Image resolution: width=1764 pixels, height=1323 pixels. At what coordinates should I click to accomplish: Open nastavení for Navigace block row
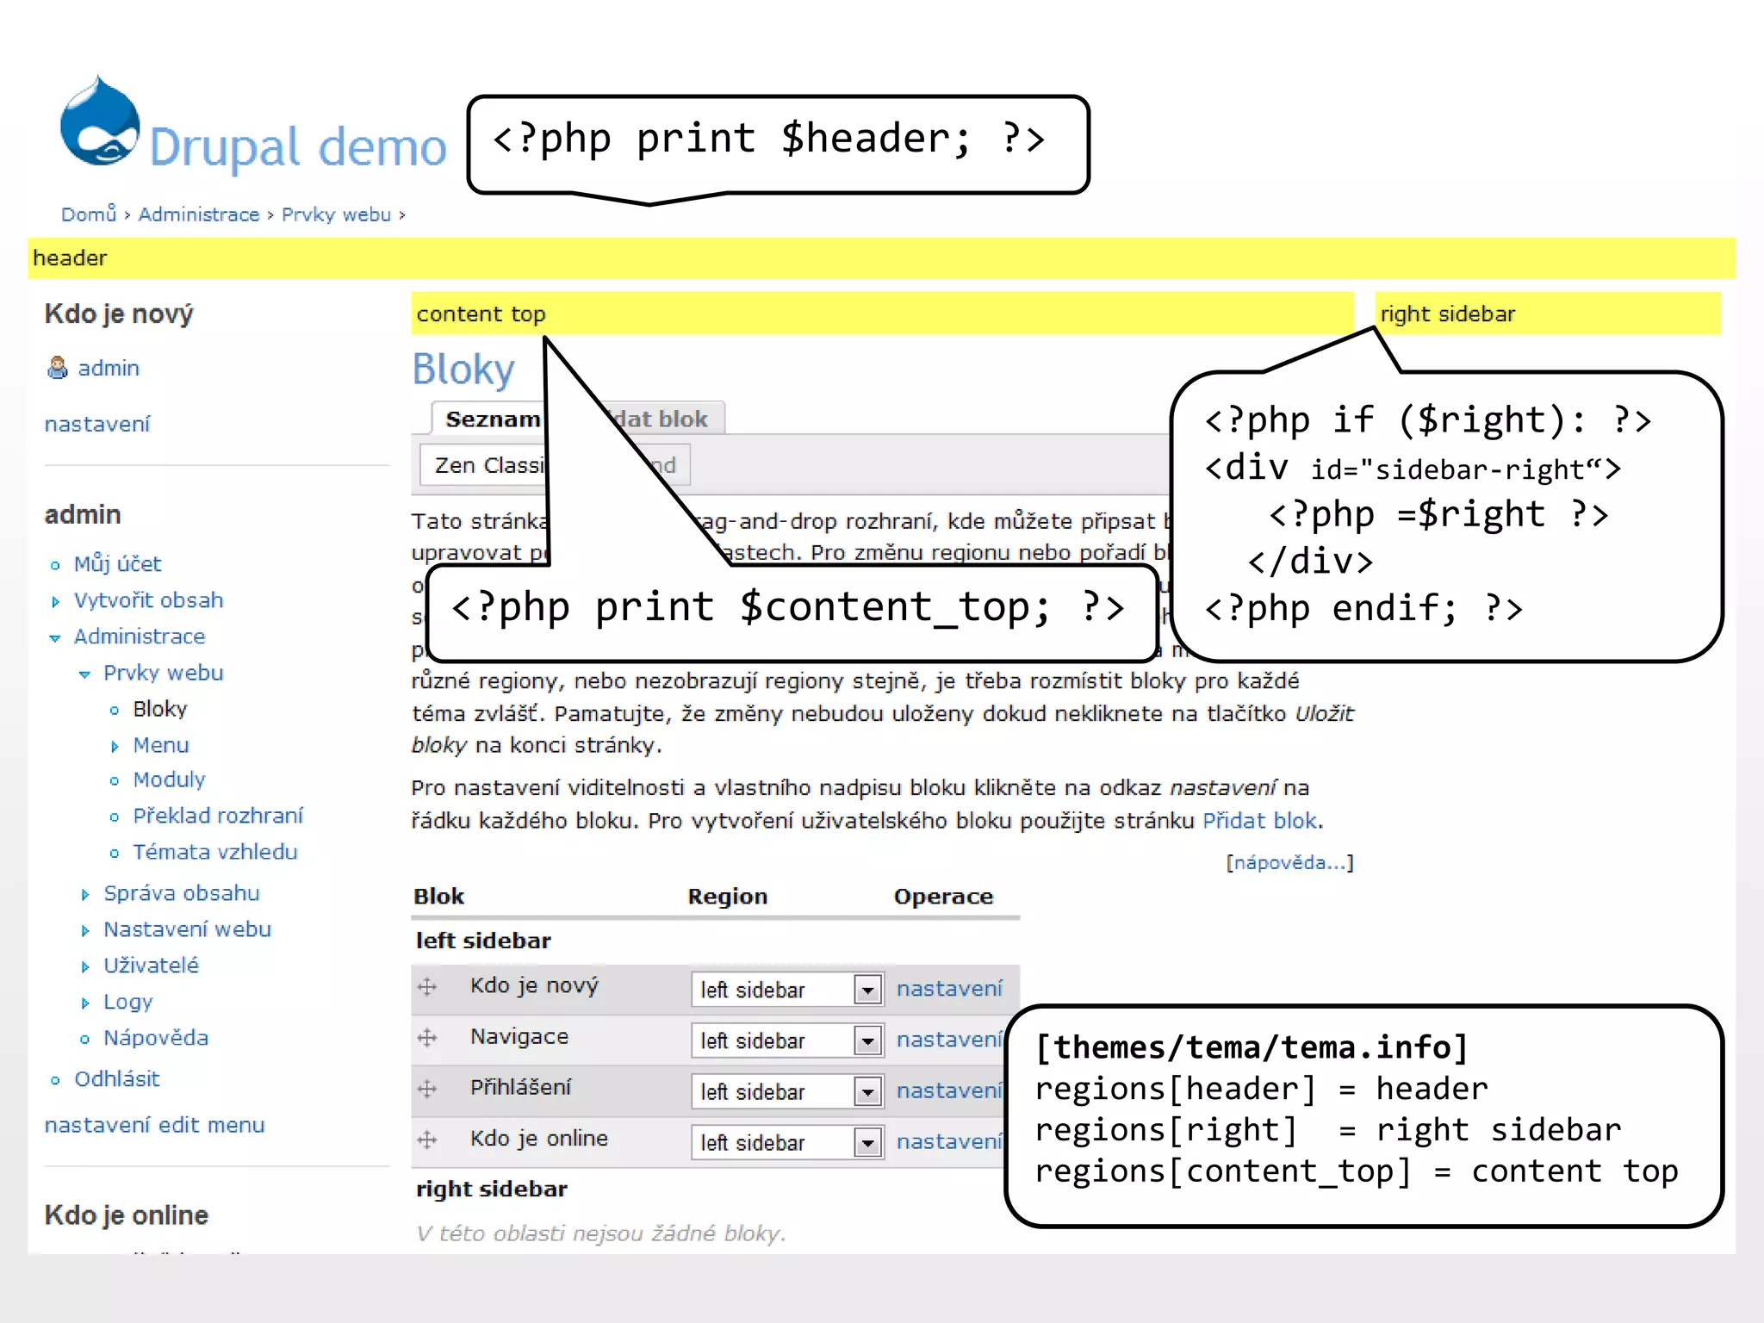click(949, 1040)
